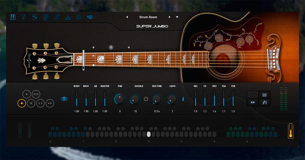This screenshot has width=305, height=160.
Task: Adjust the FSR slider
Action: click(x=233, y=98)
